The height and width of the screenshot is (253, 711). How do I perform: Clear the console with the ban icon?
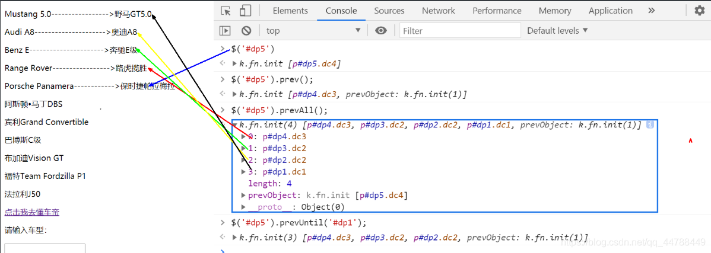pyautogui.click(x=246, y=31)
